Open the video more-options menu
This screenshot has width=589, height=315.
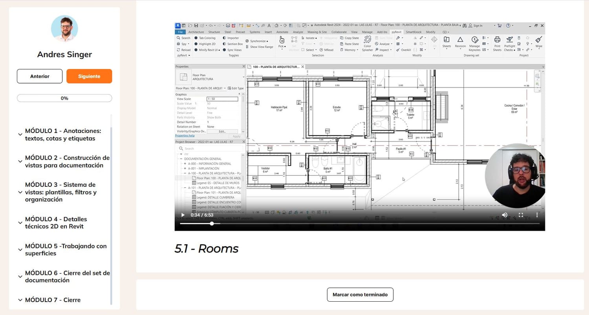click(537, 215)
